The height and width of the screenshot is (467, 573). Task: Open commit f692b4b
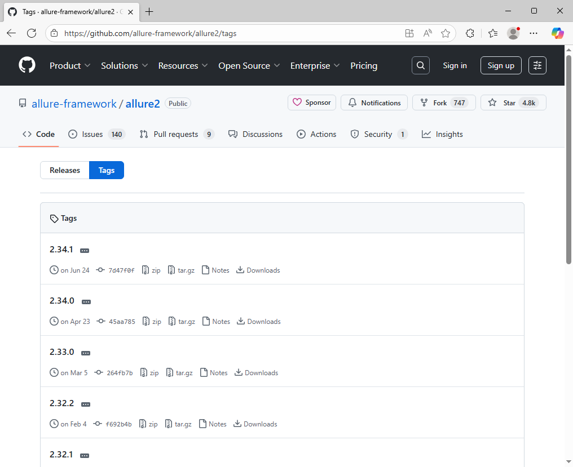113,424
